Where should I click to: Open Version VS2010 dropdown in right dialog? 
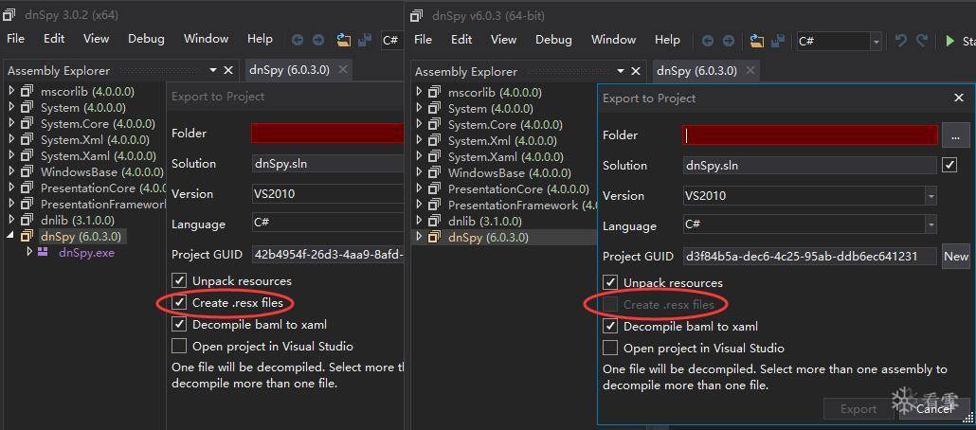pos(931,196)
